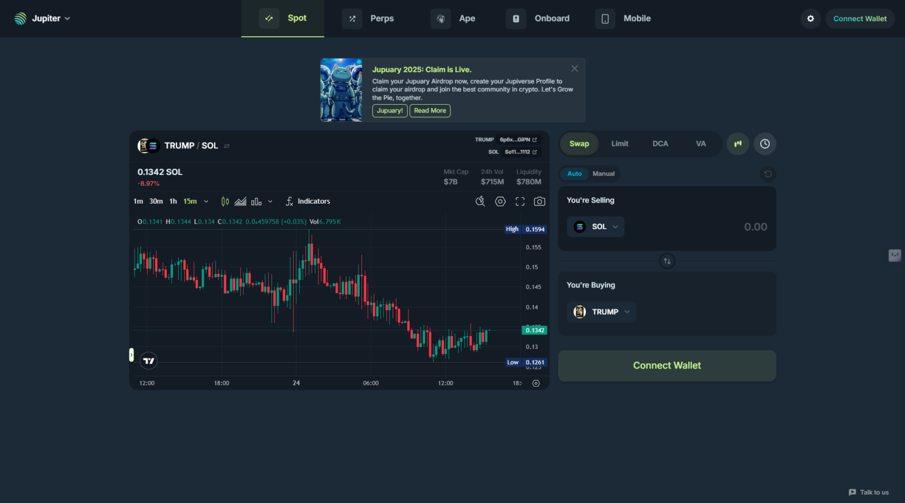Image resolution: width=905 pixels, height=503 pixels.
Task: Open TRUMP token address 6p6x...GiPN link
Action: tap(518, 140)
